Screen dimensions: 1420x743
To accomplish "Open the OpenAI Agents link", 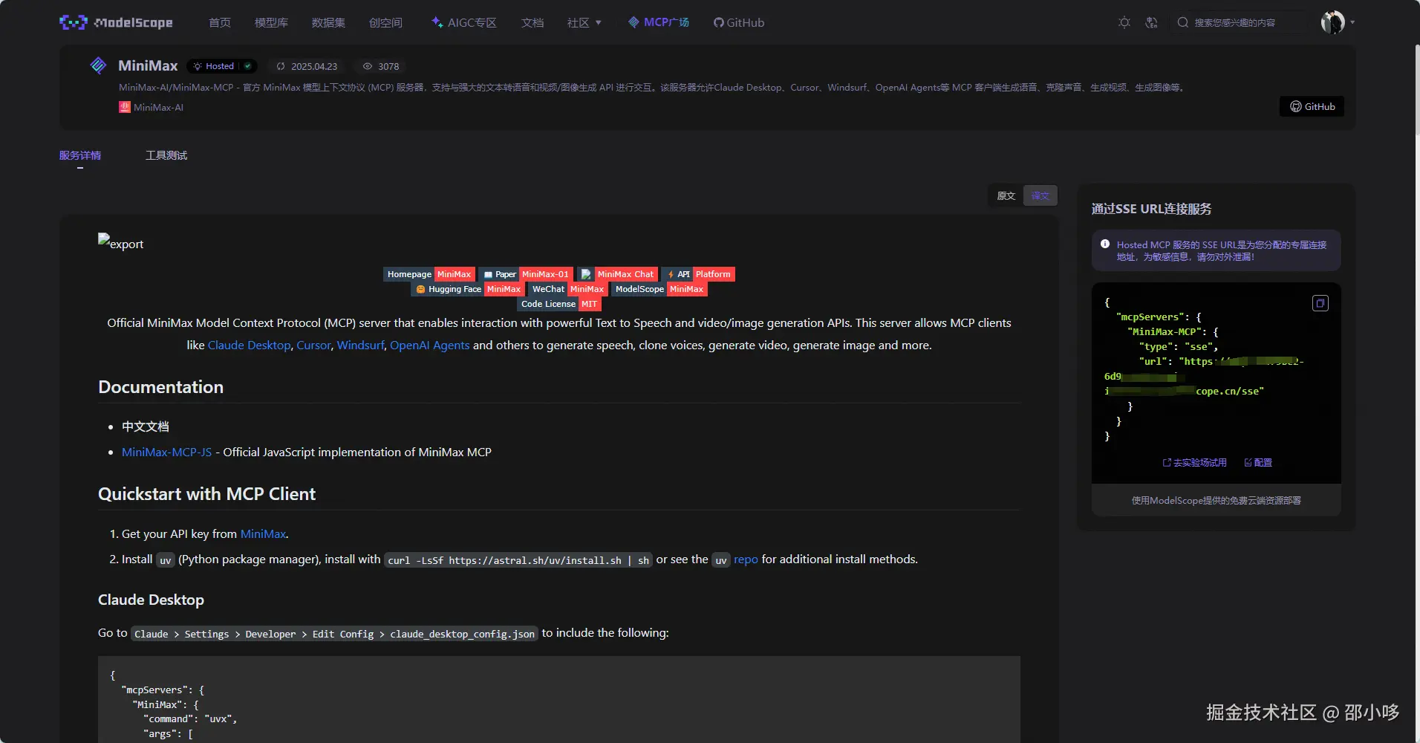I will [429, 345].
